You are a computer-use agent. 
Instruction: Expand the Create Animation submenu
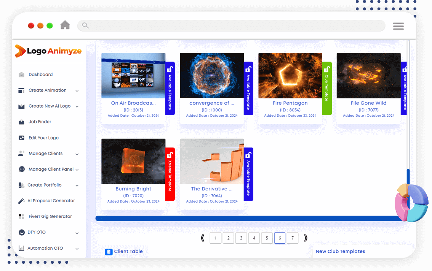(77, 91)
